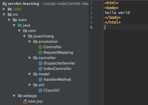Image resolution: width=148 pixels, height=105 pixels.
Task: Click fold marker beside </body> line
Action: coord(103,18)
